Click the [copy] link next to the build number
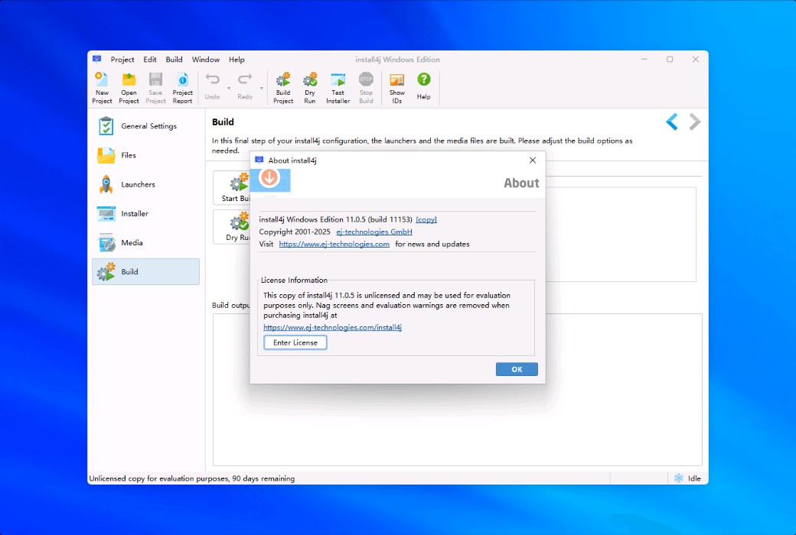This screenshot has width=796, height=535. click(x=426, y=219)
